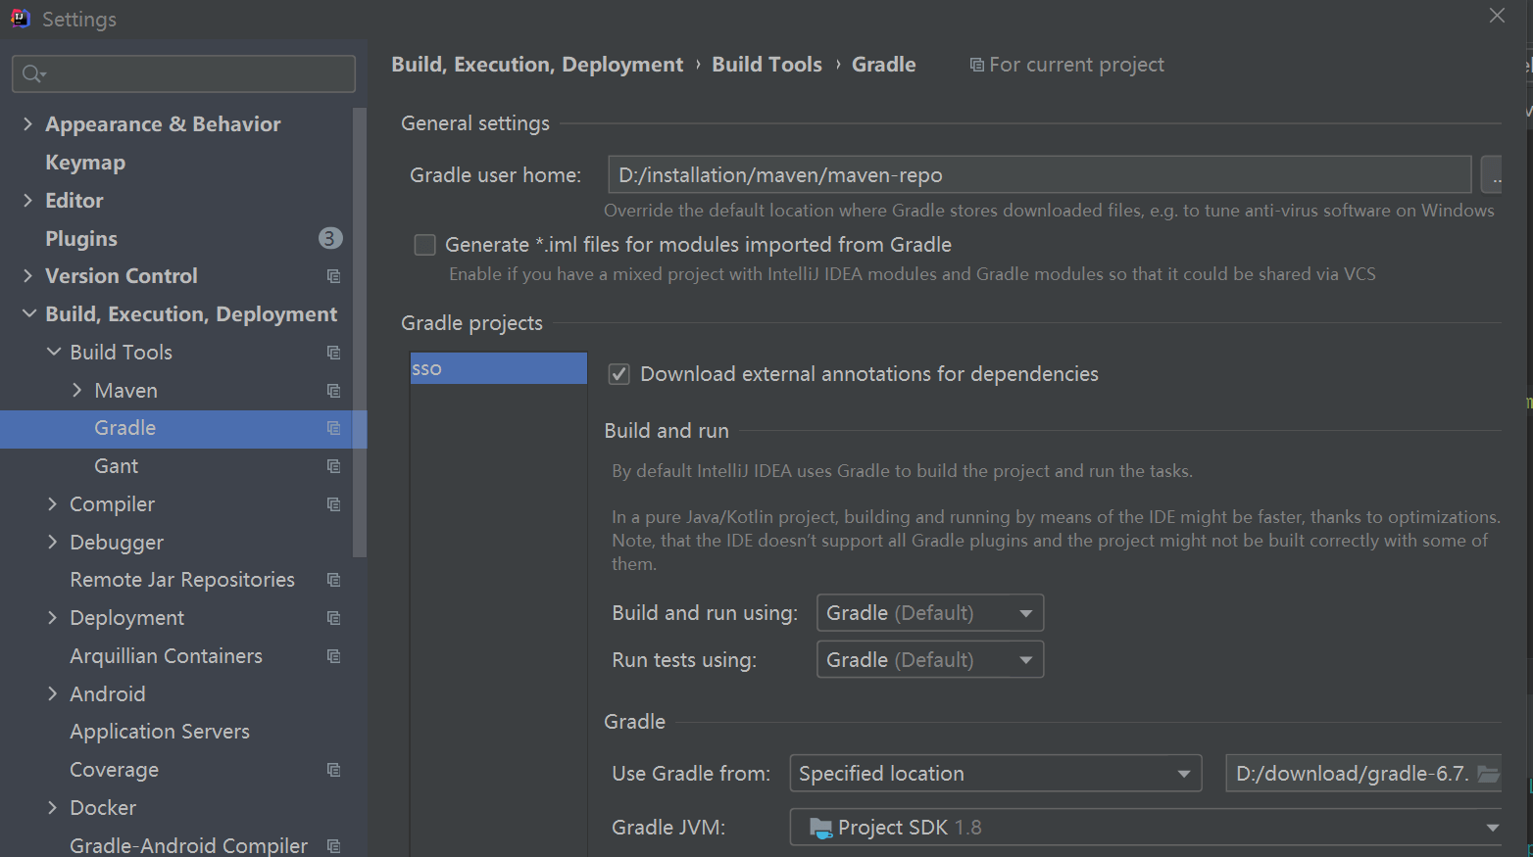
Task: Expand the Android node
Action: [52, 693]
